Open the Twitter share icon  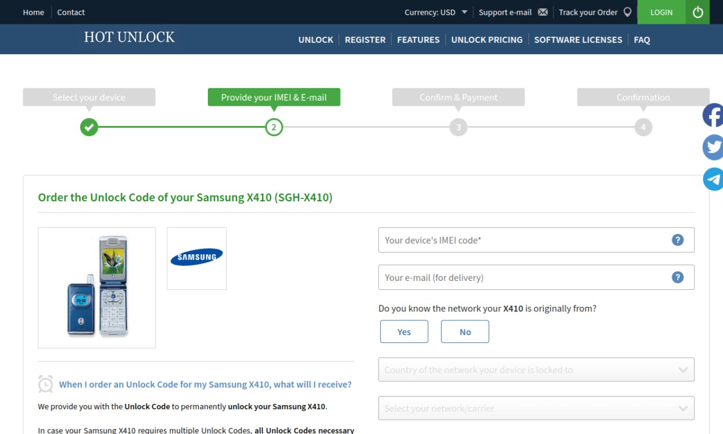[x=713, y=147]
